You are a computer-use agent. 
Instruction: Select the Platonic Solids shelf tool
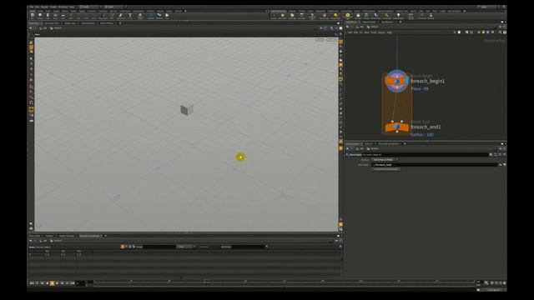(x=140, y=16)
